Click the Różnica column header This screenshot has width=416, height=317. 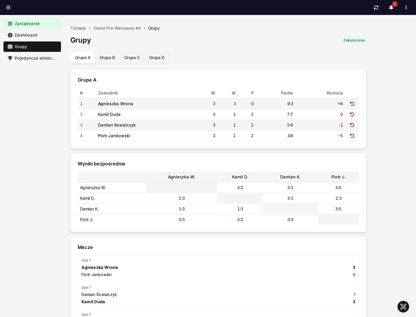(335, 93)
